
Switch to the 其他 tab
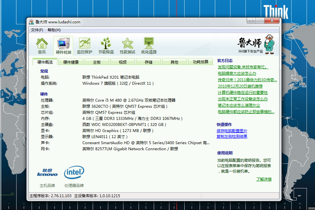coord(174,62)
